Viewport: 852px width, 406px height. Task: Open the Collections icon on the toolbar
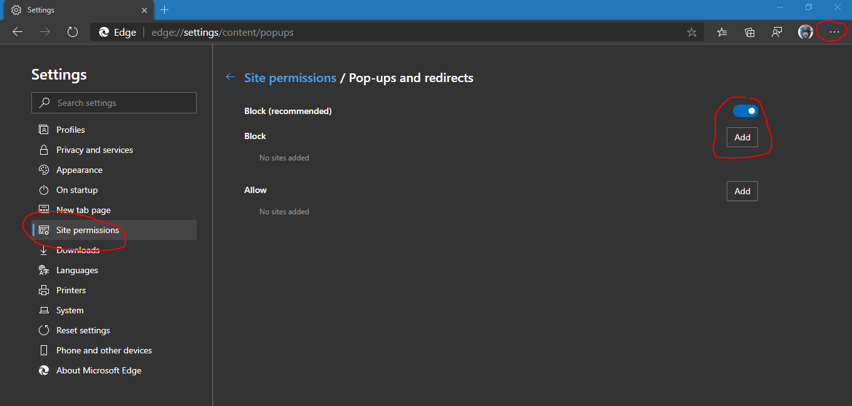pos(749,32)
